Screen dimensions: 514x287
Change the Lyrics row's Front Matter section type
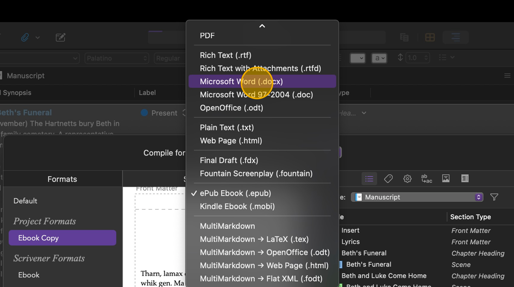tap(471, 242)
